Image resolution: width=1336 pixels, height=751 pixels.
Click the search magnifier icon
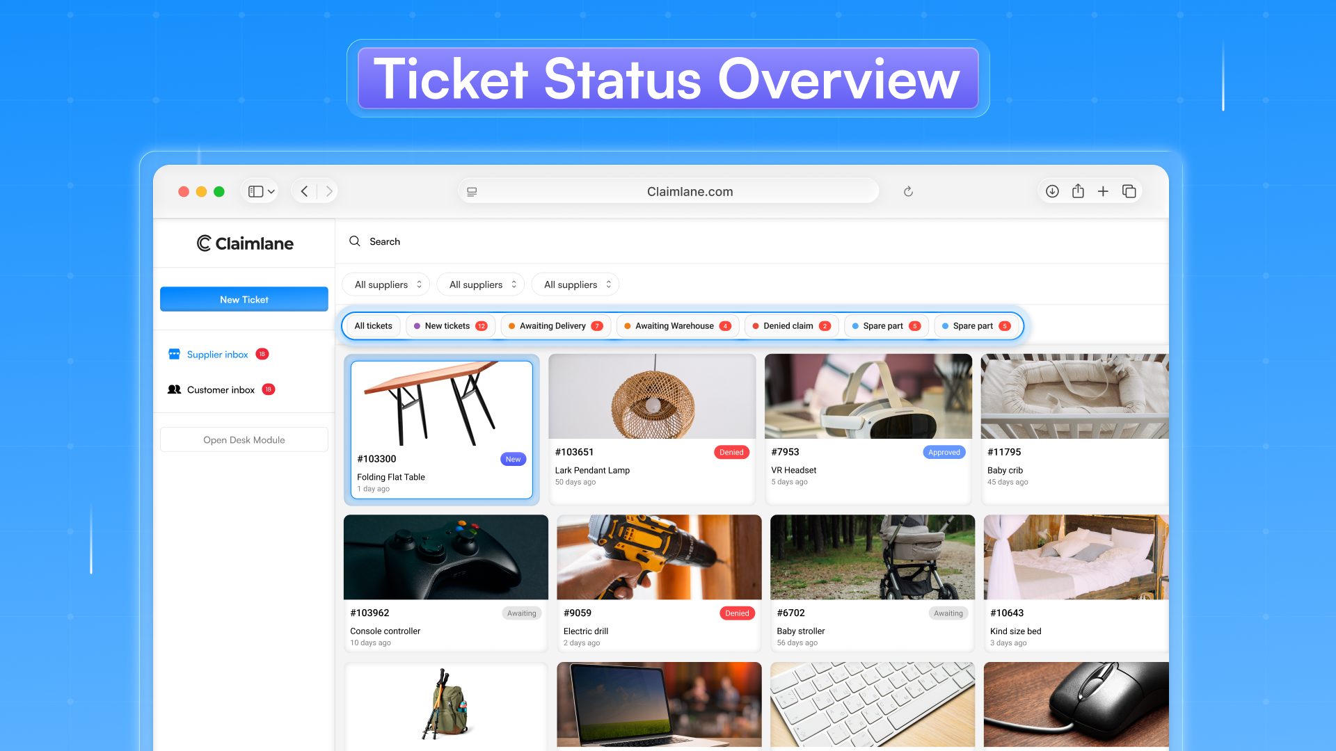pyautogui.click(x=355, y=241)
